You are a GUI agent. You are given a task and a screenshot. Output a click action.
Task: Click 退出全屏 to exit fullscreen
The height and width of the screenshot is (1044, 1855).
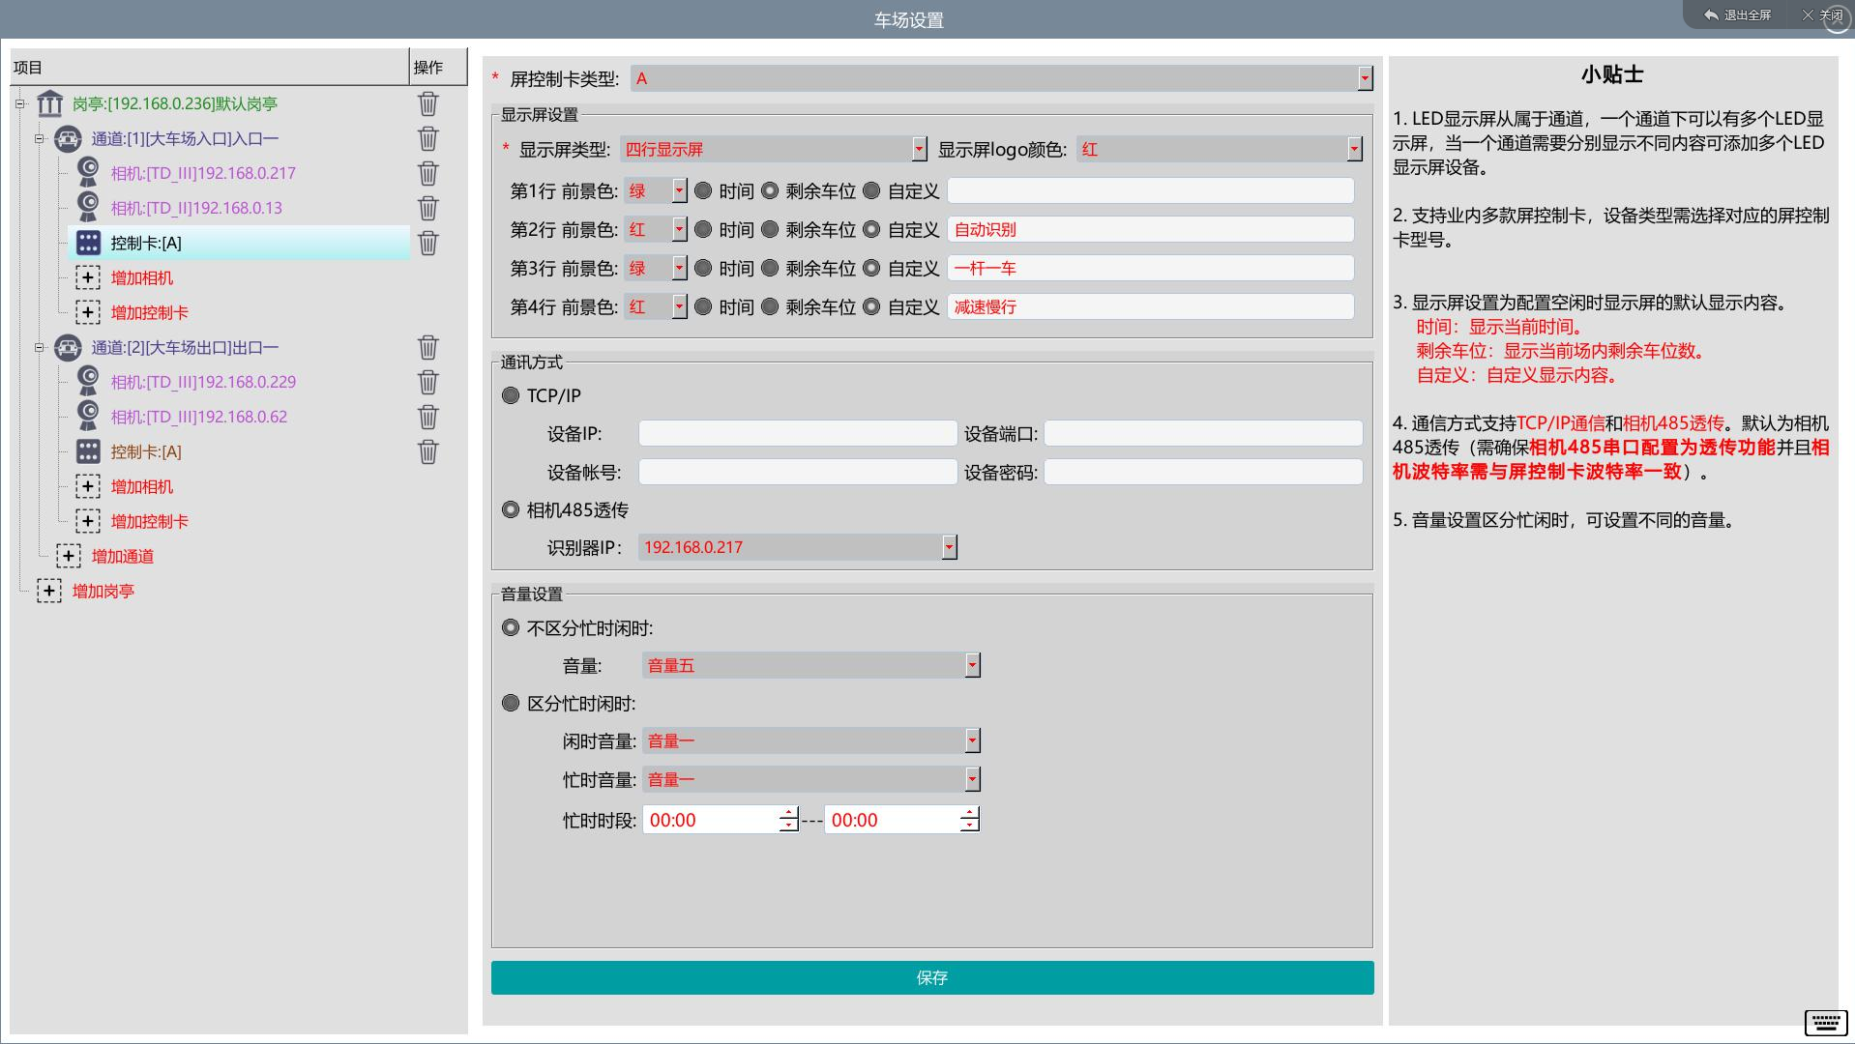(1738, 15)
